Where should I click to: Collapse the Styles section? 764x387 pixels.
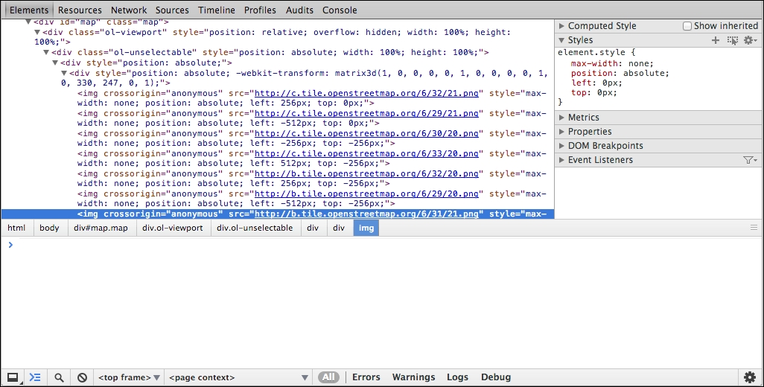click(561, 40)
